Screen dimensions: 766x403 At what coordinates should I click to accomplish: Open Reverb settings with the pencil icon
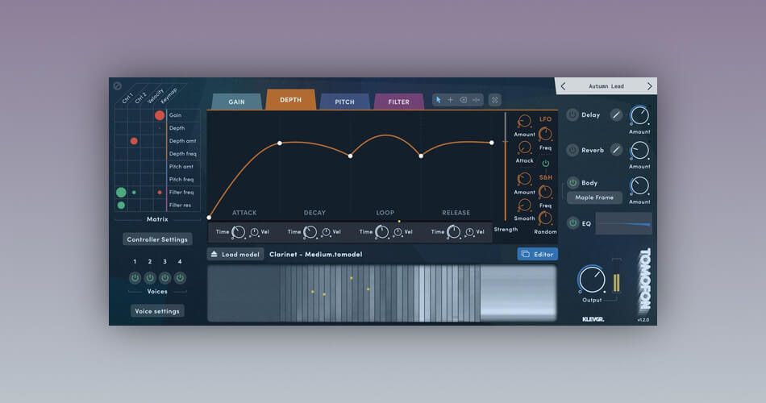tap(616, 150)
